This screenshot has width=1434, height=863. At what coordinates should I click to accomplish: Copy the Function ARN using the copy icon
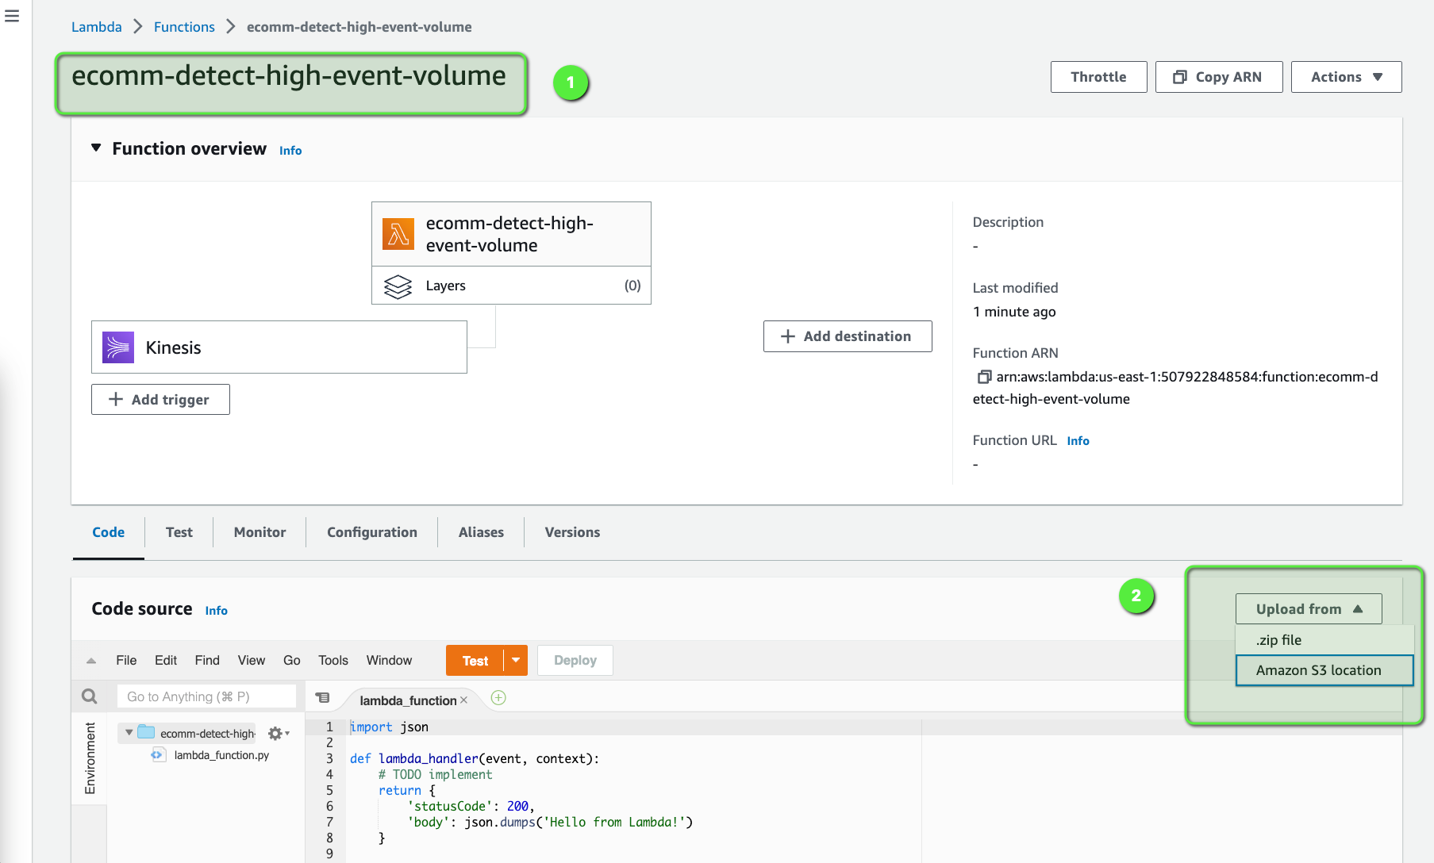984,377
